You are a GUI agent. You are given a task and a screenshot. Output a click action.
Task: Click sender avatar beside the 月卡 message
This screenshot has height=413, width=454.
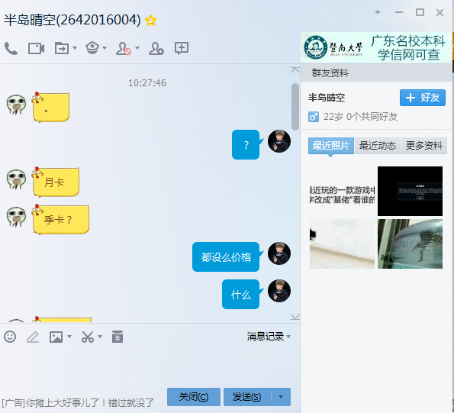pos(16,179)
